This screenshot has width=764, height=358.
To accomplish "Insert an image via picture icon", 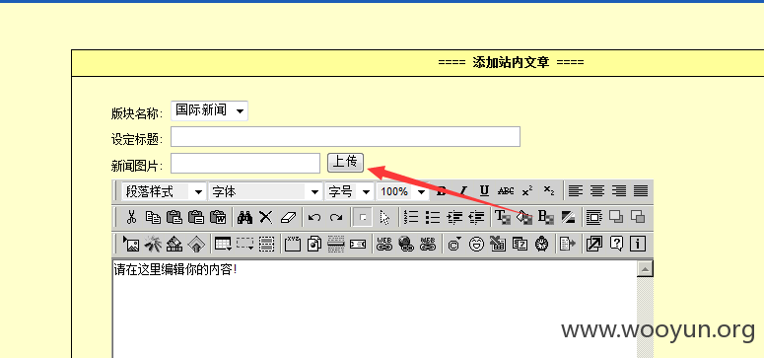I will pyautogui.click(x=131, y=244).
